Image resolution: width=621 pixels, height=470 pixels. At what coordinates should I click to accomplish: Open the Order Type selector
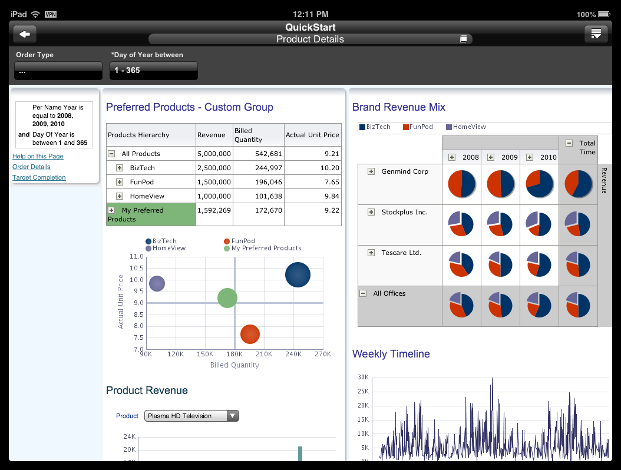(x=58, y=71)
